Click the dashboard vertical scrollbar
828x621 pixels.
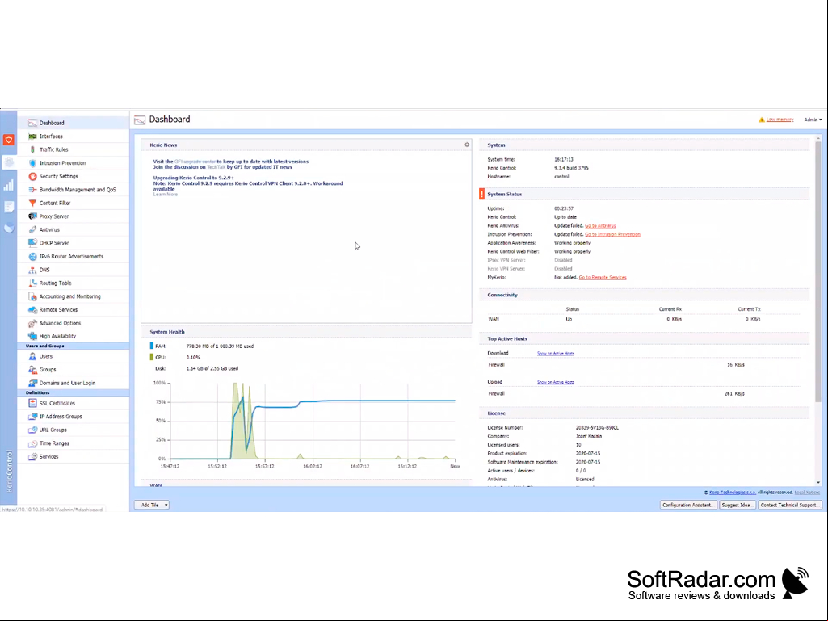point(818,272)
